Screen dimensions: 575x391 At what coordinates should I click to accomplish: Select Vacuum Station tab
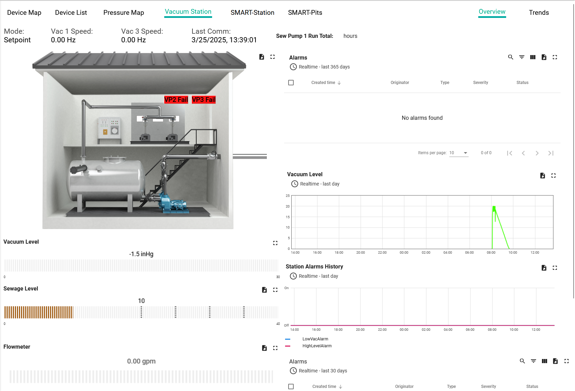pos(188,12)
